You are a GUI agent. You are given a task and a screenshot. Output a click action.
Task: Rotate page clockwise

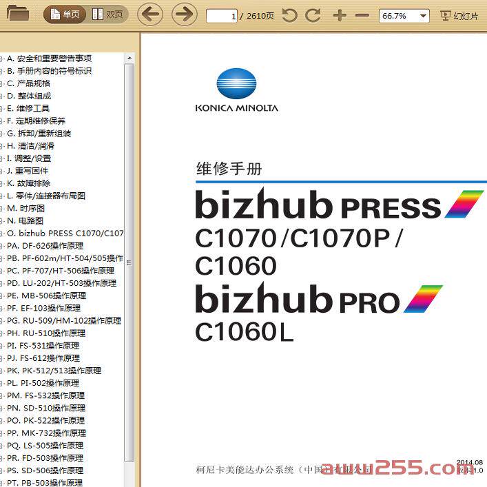pos(313,15)
